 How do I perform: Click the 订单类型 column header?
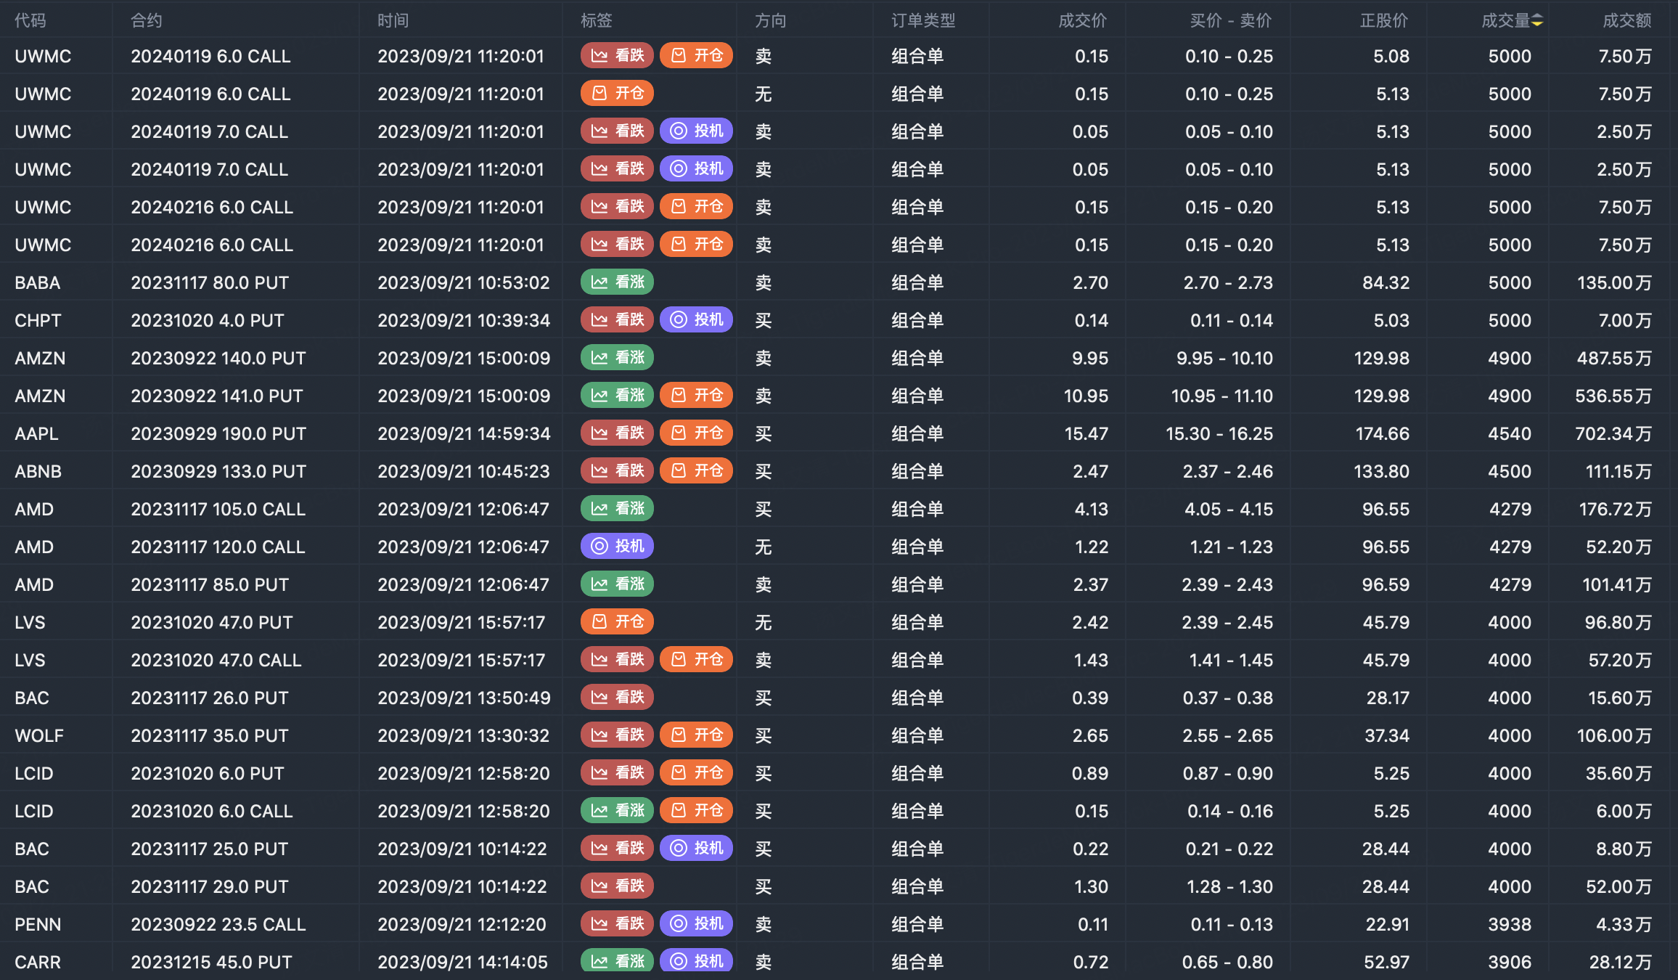click(x=923, y=21)
